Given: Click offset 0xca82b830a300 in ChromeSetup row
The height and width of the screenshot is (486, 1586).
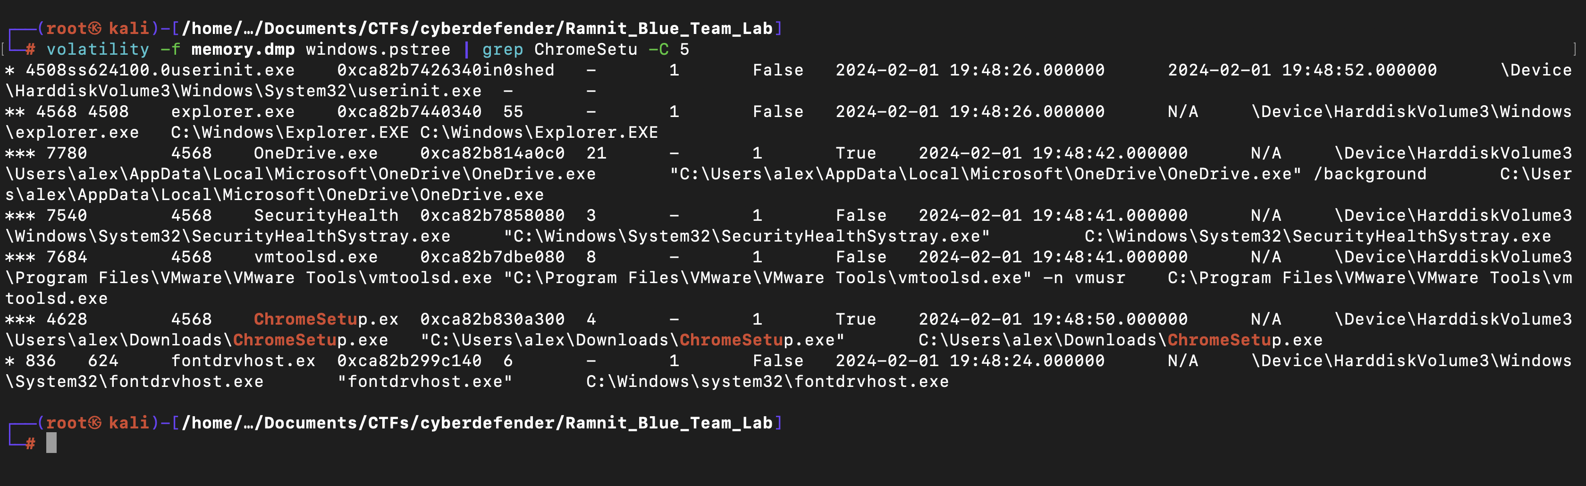Looking at the screenshot, I should click(492, 319).
